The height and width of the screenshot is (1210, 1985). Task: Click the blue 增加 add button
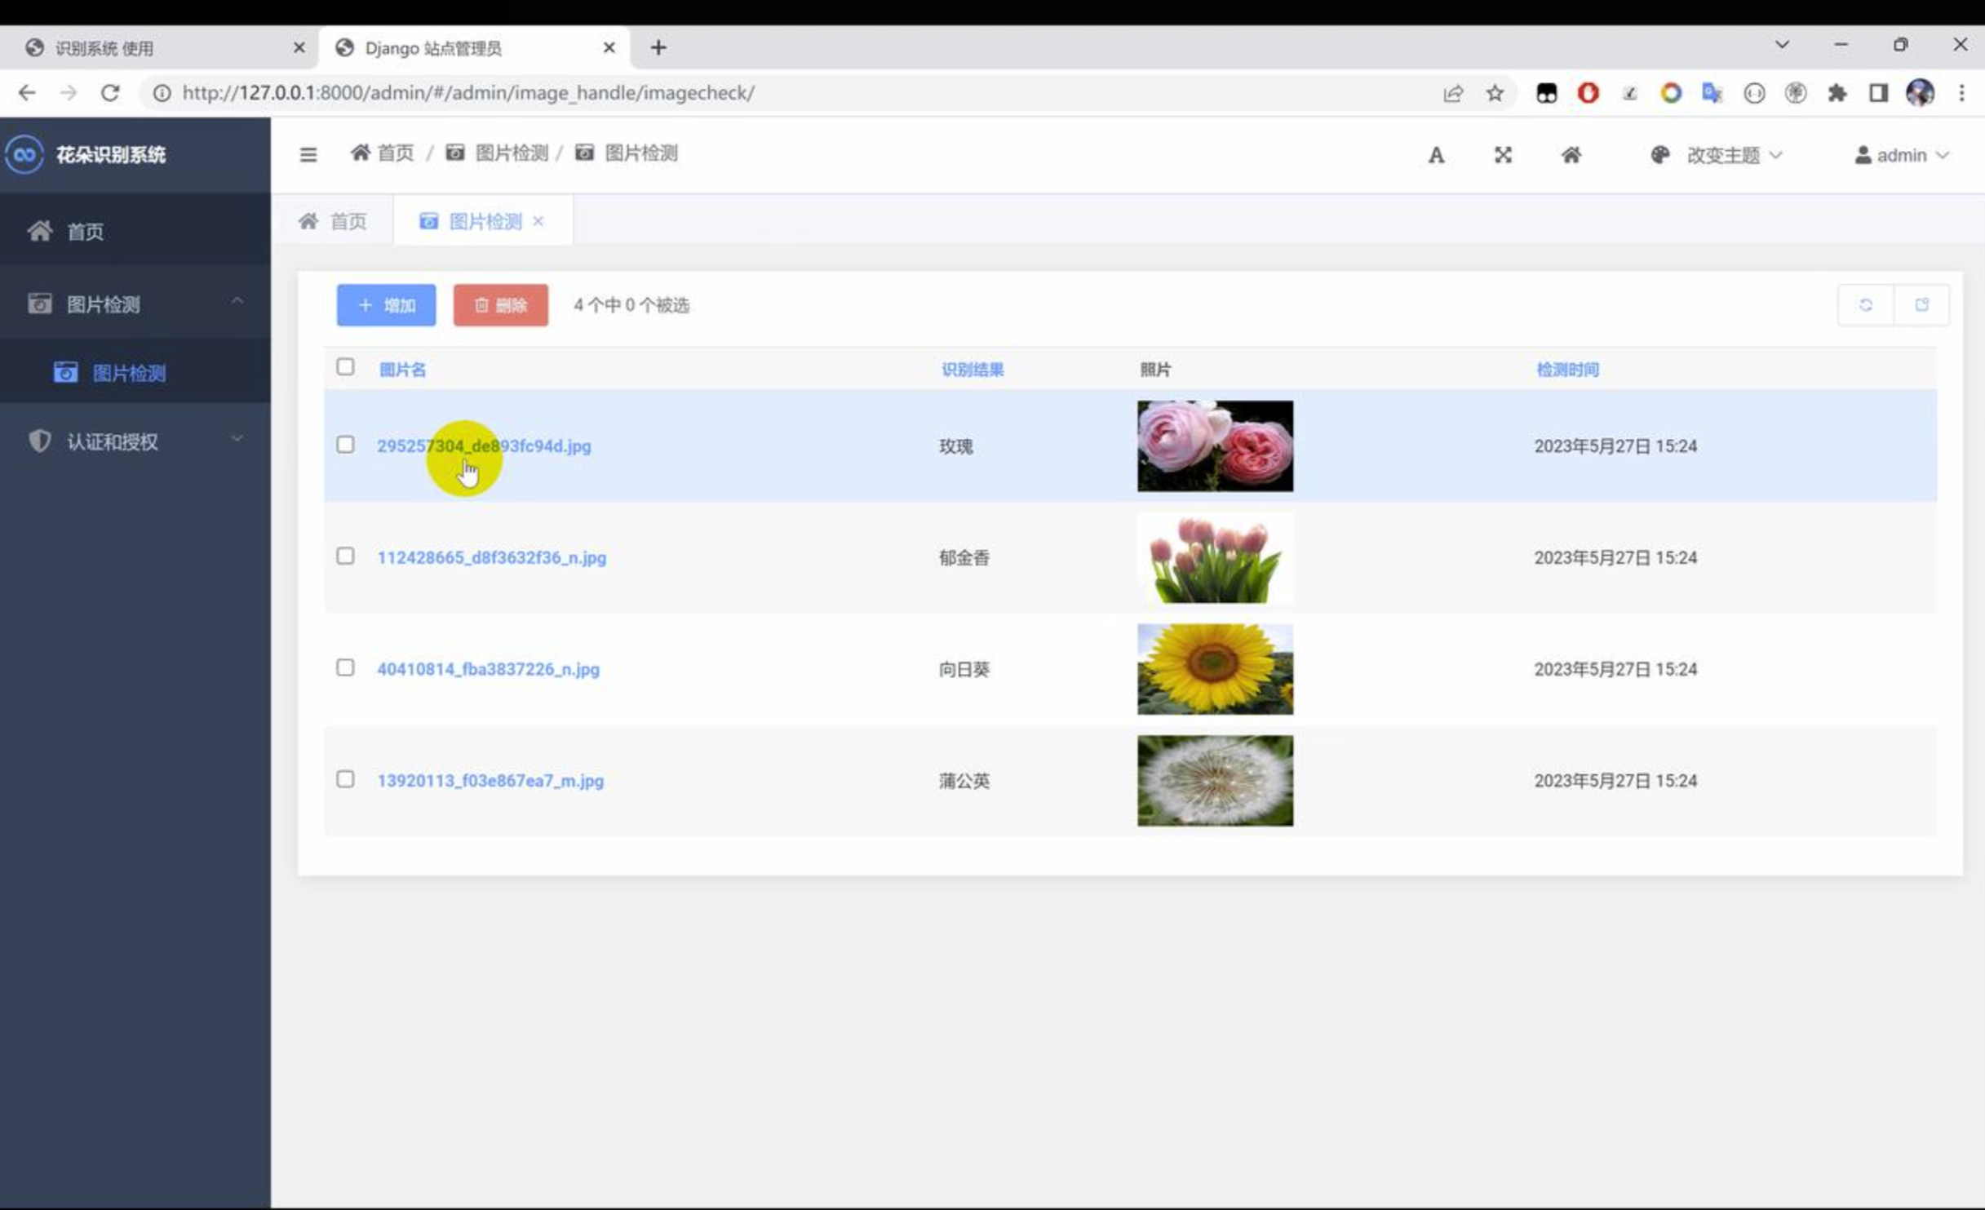[x=386, y=305]
